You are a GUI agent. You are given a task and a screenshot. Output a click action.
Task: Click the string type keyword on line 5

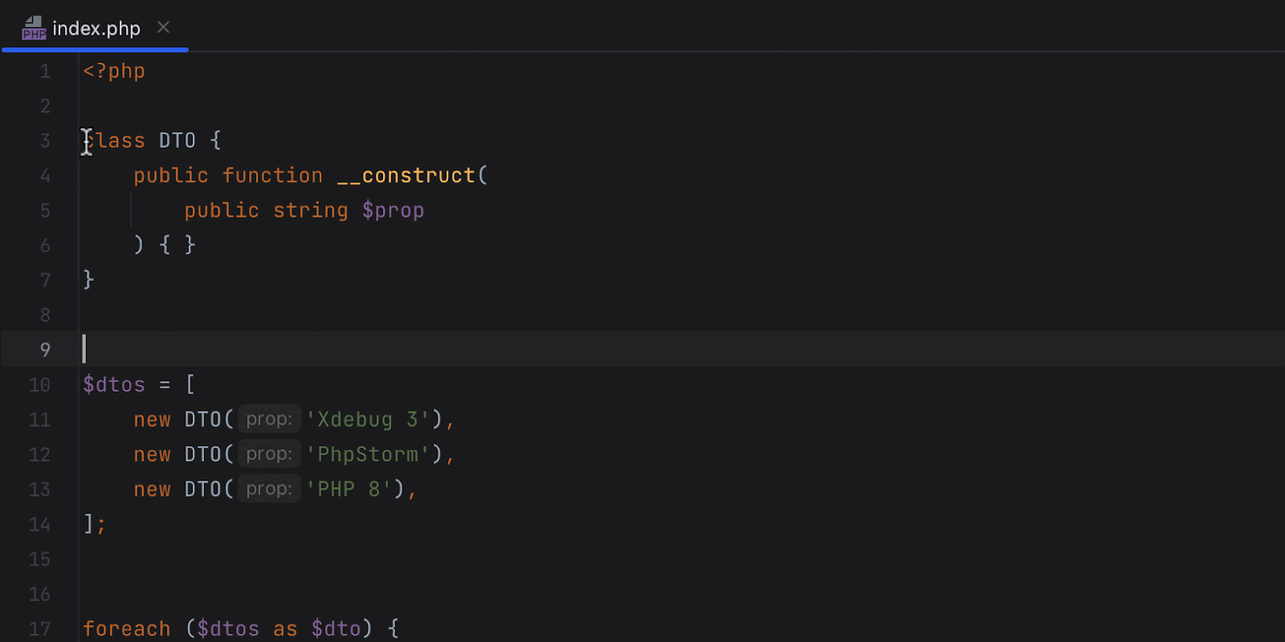(310, 211)
